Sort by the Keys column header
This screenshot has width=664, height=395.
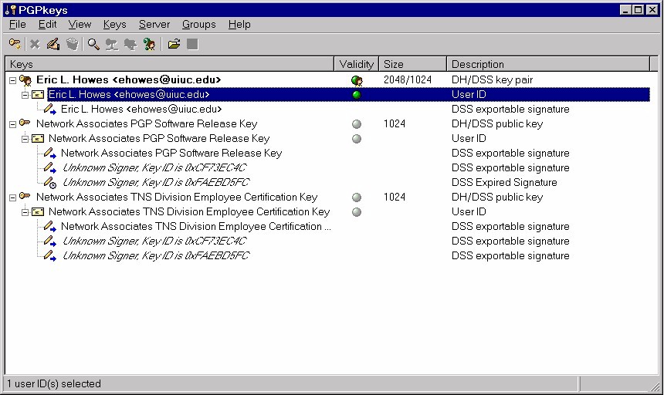click(x=170, y=64)
